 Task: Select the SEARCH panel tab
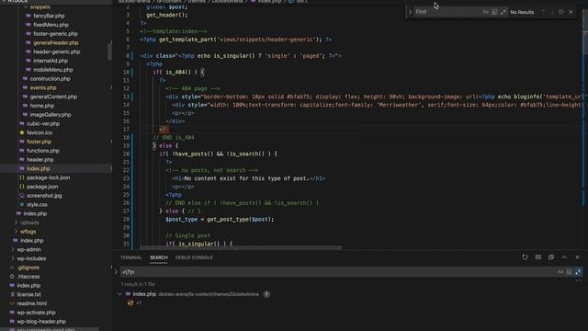(159, 257)
